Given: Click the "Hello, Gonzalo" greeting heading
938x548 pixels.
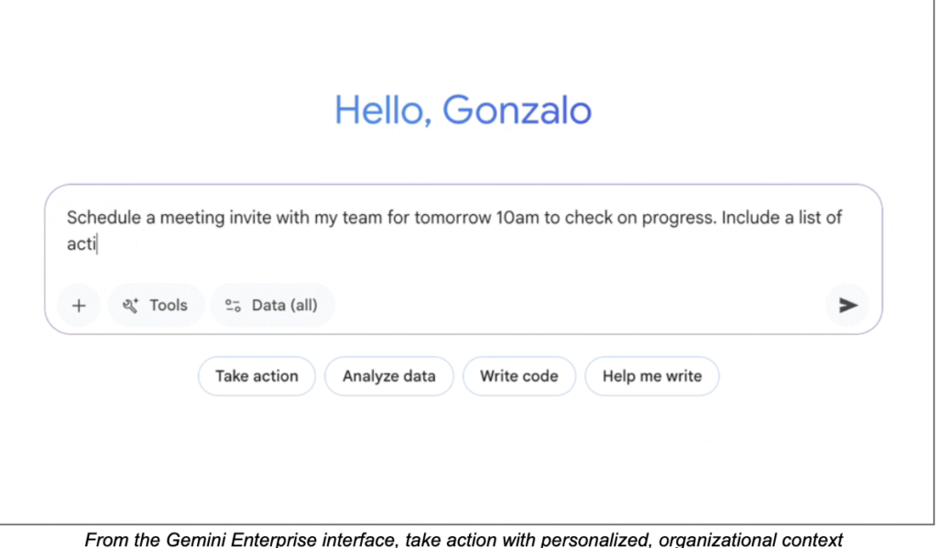Looking at the screenshot, I should point(463,111).
